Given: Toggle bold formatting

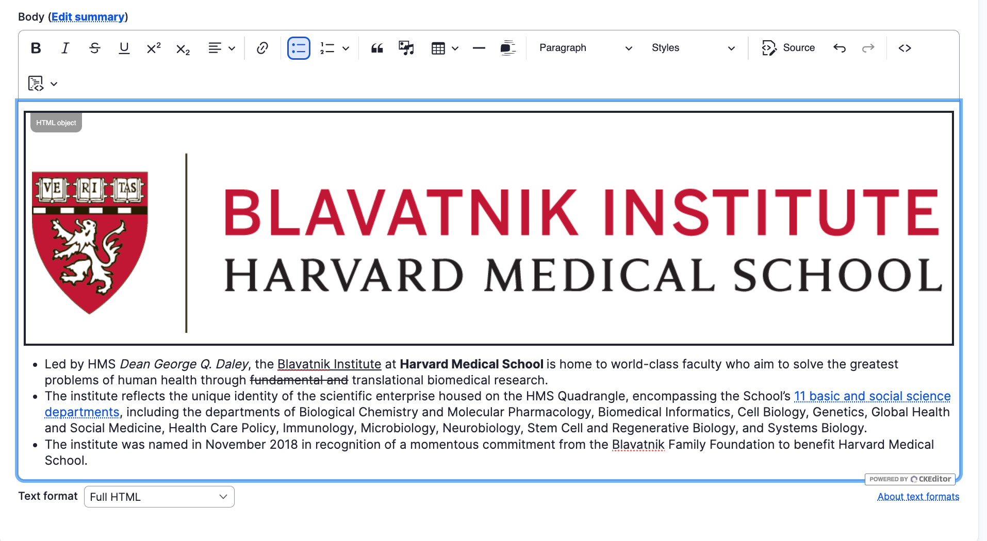Looking at the screenshot, I should coord(36,48).
